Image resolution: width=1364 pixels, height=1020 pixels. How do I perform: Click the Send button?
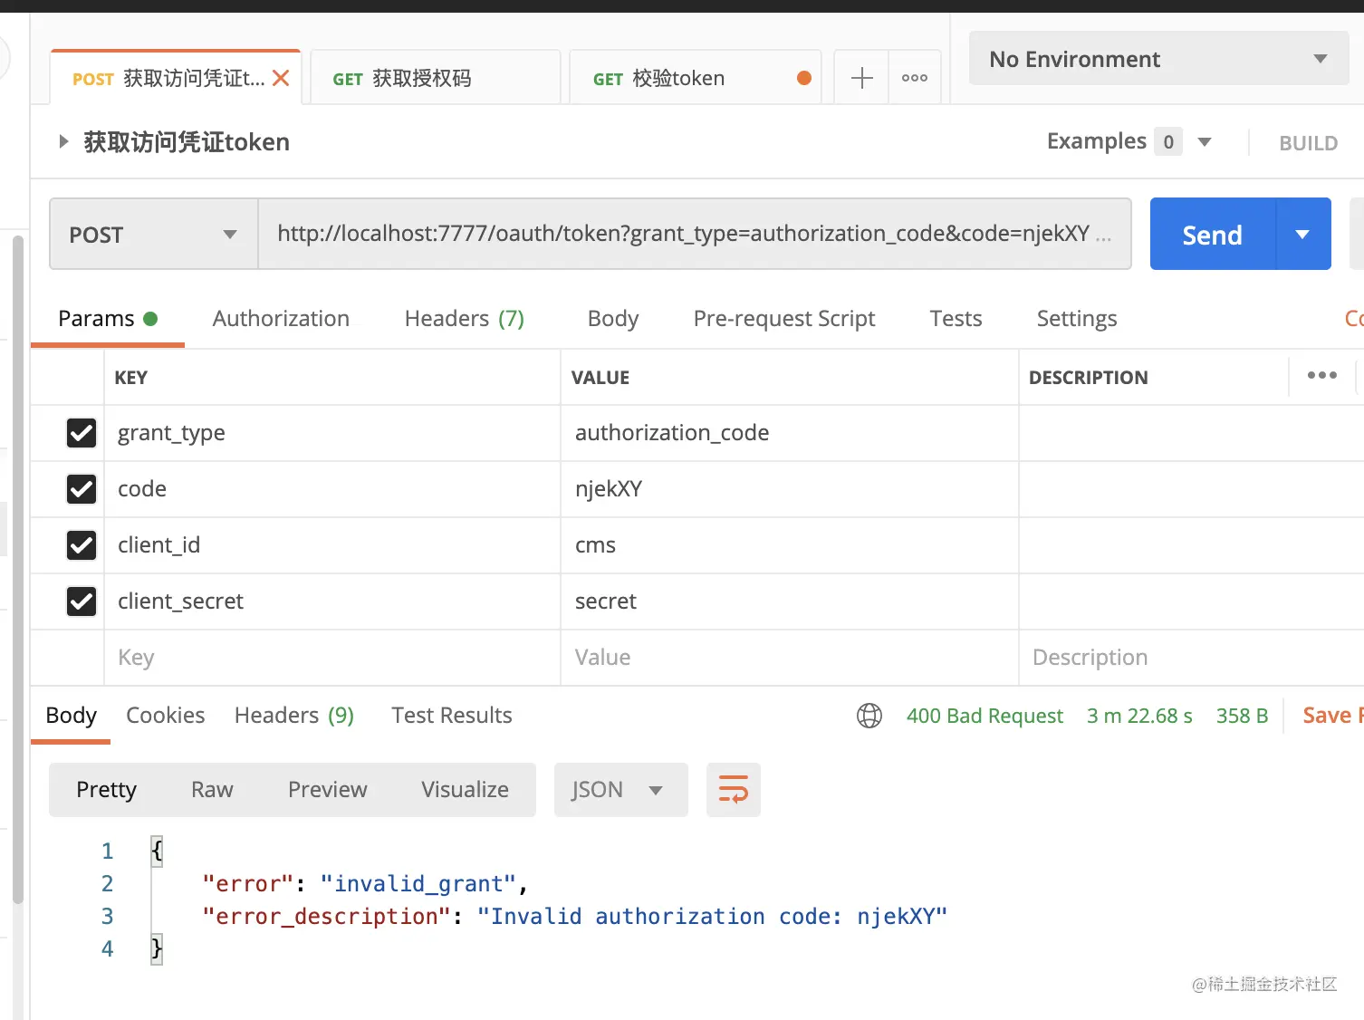[x=1211, y=234]
